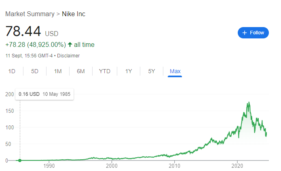The image size is (281, 171).
Task: Click the Follow button
Action: coord(253,33)
